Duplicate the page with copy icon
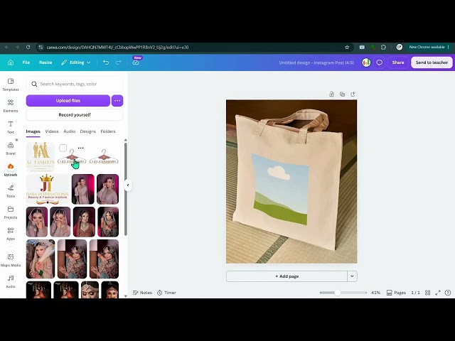455x341 pixels. [342, 94]
